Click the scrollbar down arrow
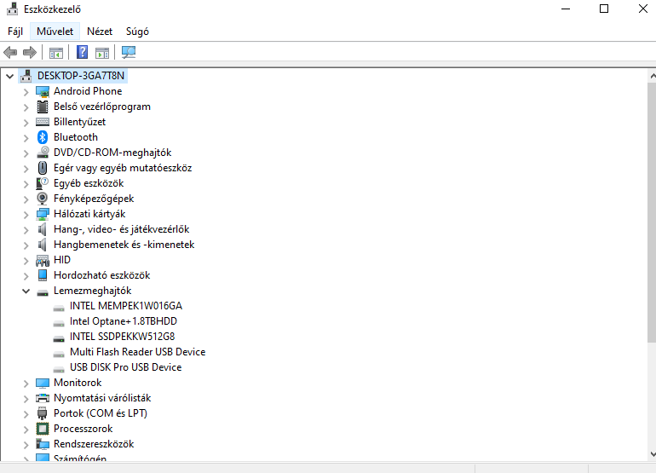 coord(652,454)
